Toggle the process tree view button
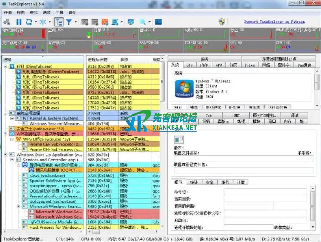 pos(59,22)
